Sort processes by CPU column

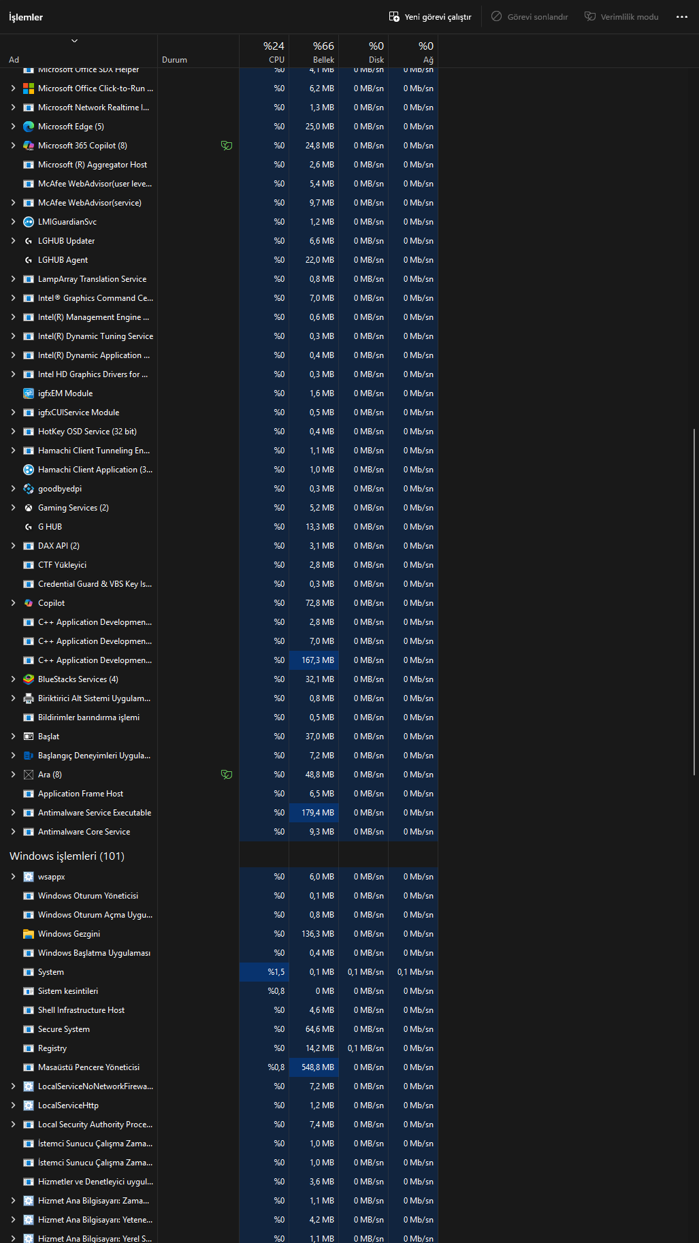click(x=264, y=51)
